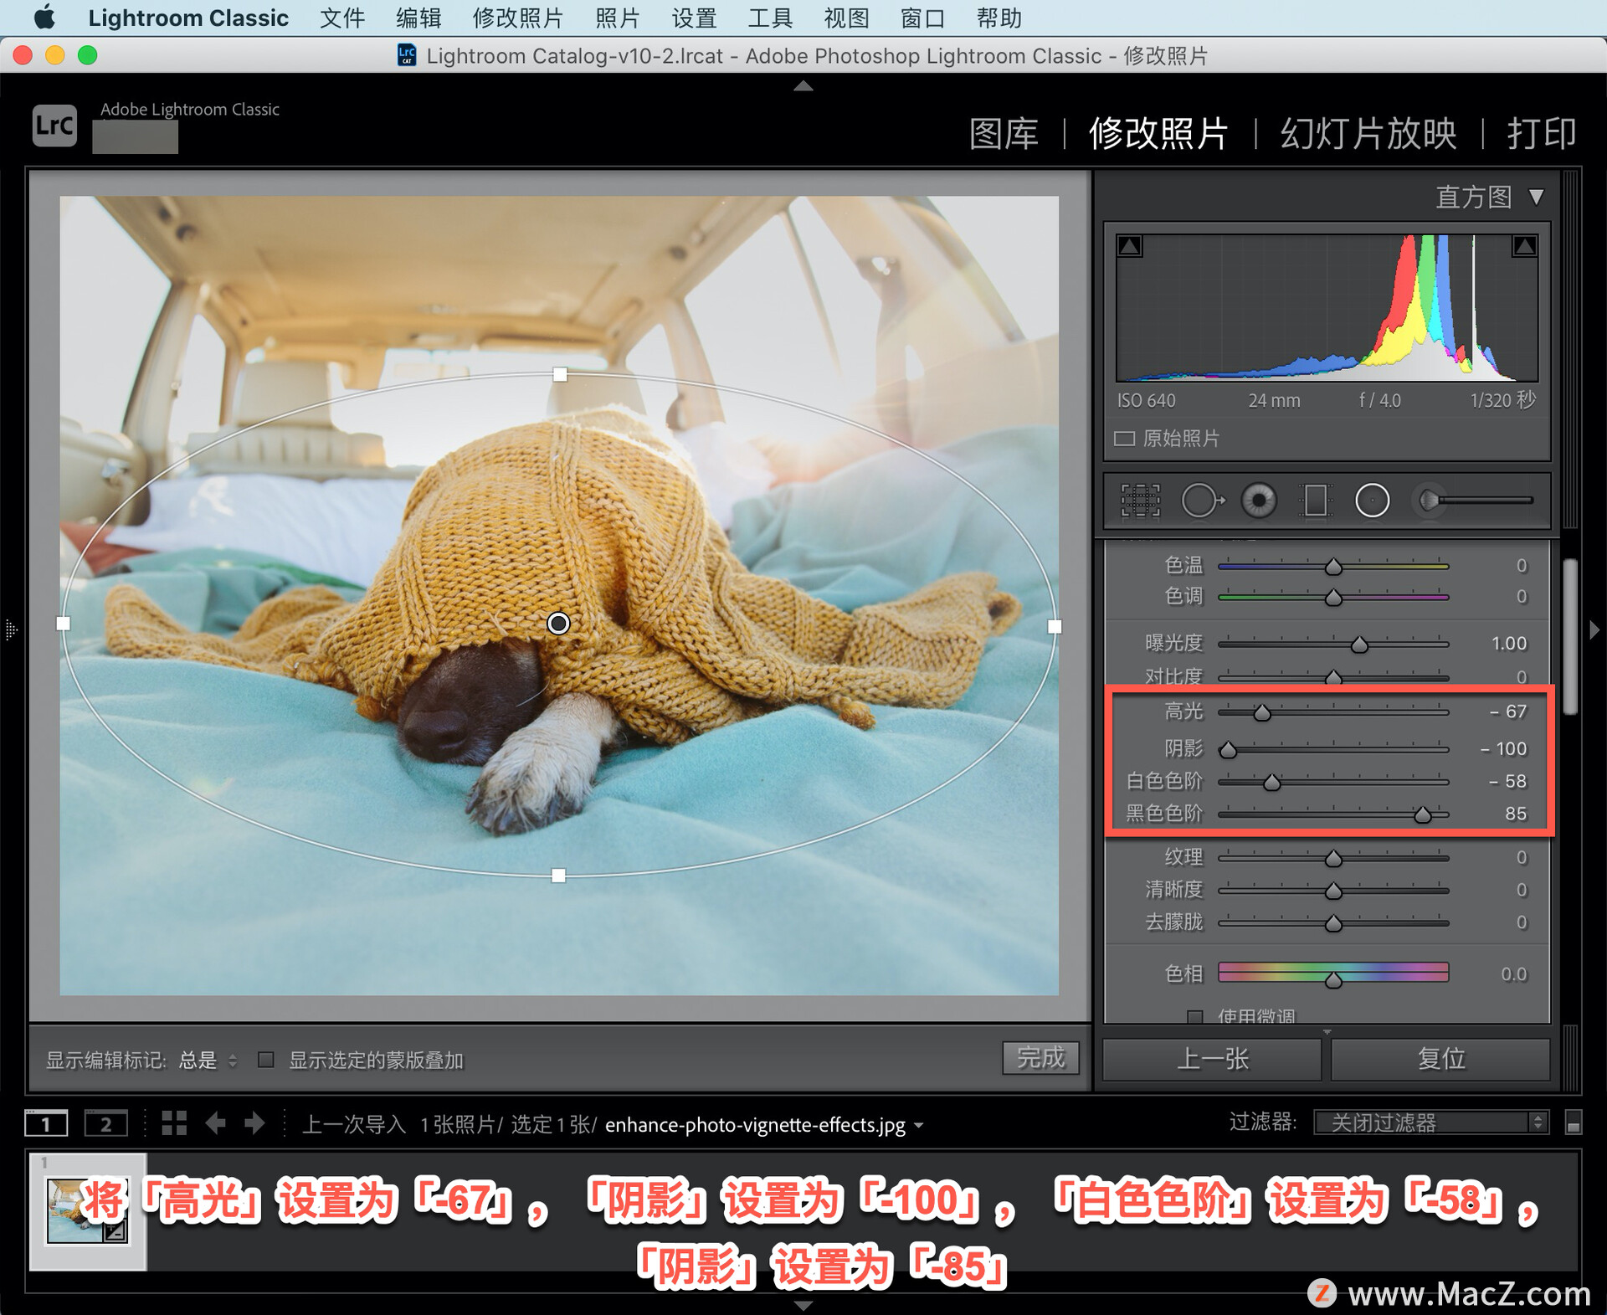
Task: Select the Red Eye Correction tool
Action: [x=1259, y=501]
